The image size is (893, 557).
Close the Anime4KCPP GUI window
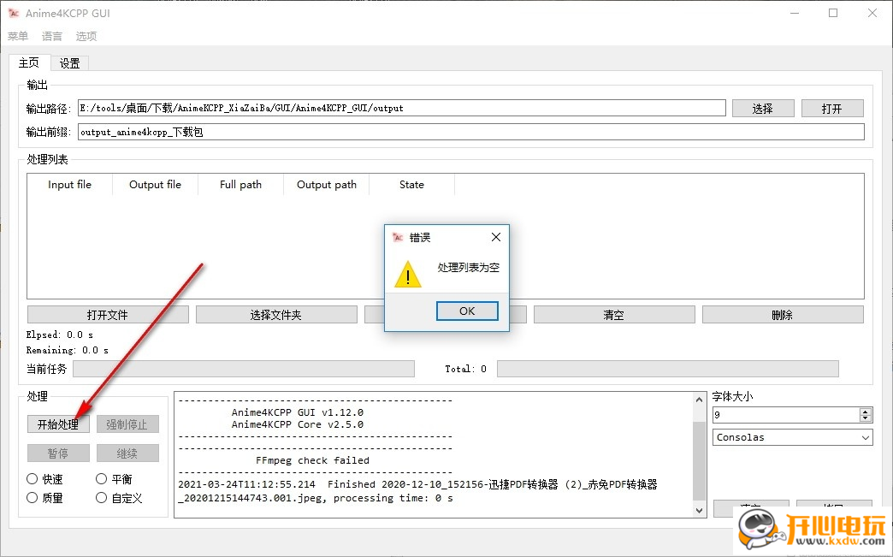click(872, 13)
